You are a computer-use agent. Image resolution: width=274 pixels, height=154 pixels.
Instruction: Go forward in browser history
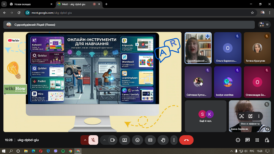[12, 13]
